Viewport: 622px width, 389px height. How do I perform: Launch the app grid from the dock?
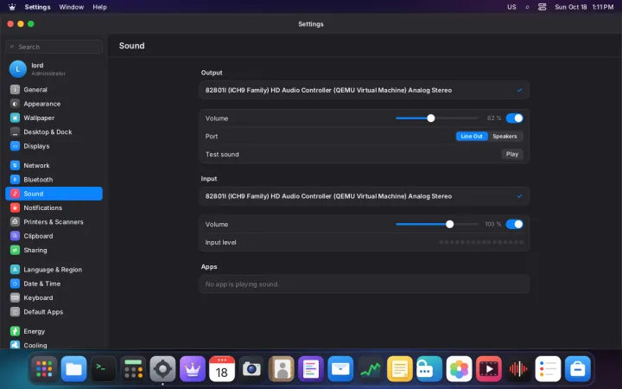pos(44,369)
